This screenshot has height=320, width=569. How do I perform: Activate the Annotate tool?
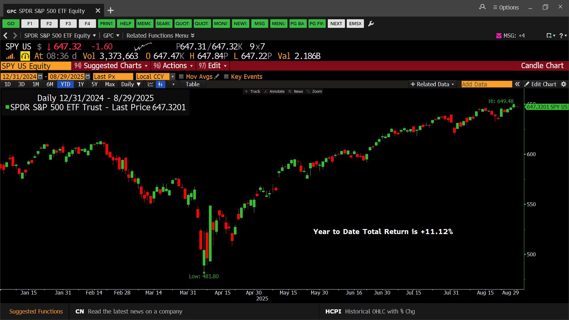(274, 92)
